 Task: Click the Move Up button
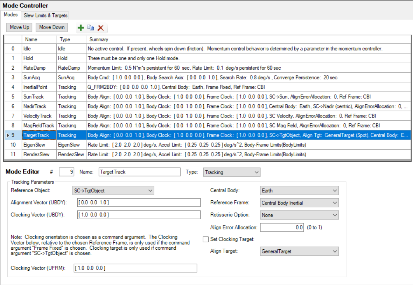coord(19,27)
